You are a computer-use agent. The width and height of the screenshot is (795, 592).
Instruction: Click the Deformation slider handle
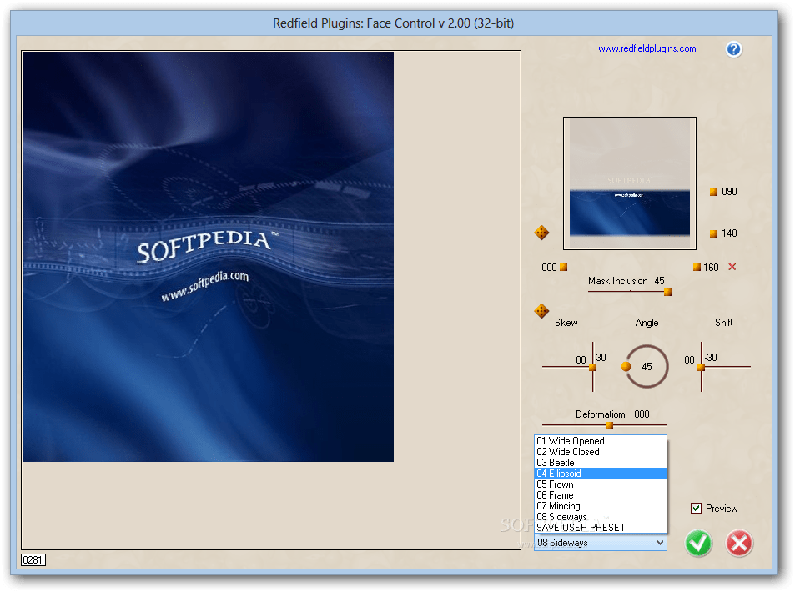click(x=610, y=426)
